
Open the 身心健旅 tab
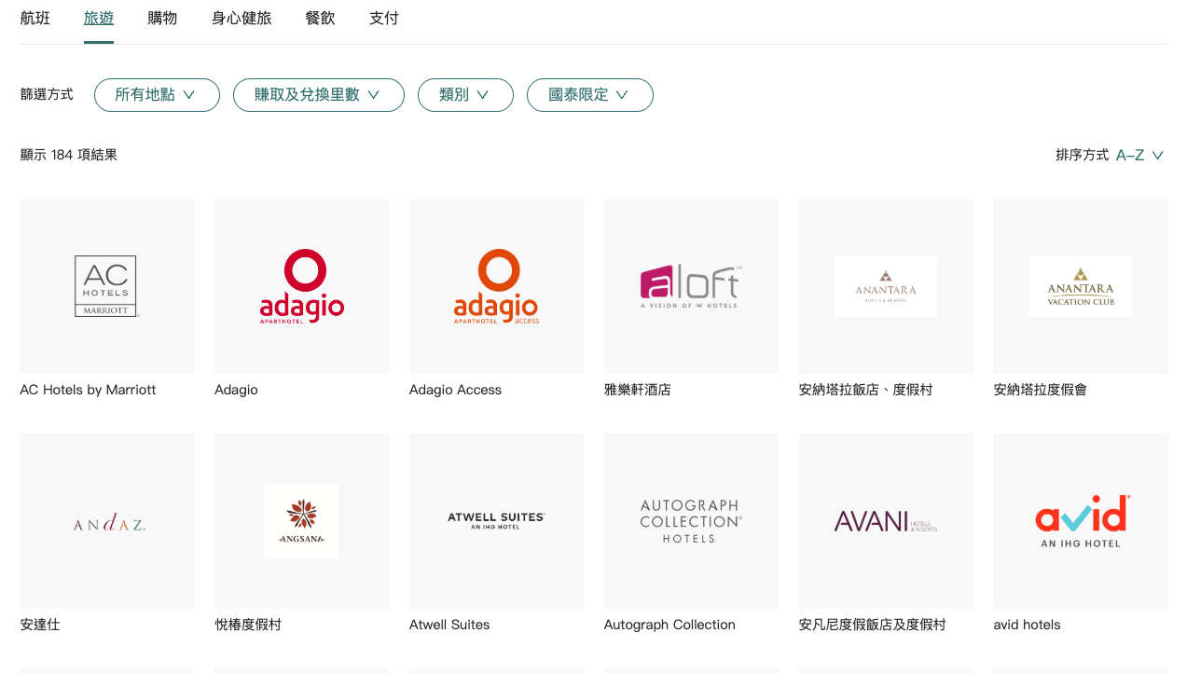pyautogui.click(x=242, y=18)
